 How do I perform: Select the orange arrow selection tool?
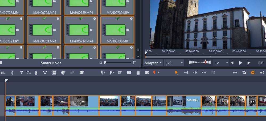click(x=176, y=72)
